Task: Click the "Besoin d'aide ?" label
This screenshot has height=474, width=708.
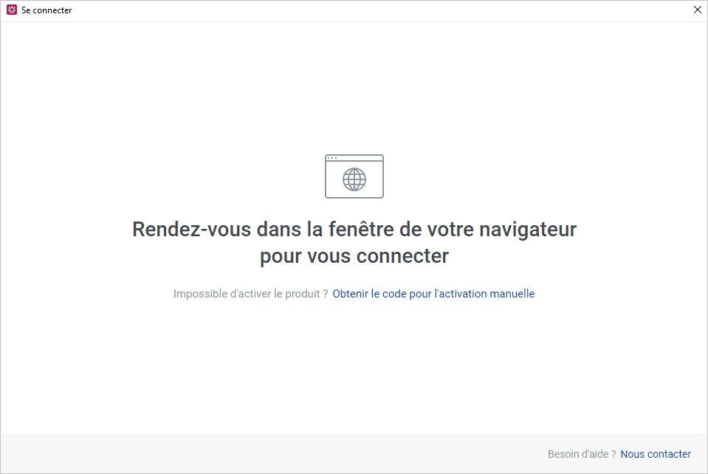Action: point(582,454)
